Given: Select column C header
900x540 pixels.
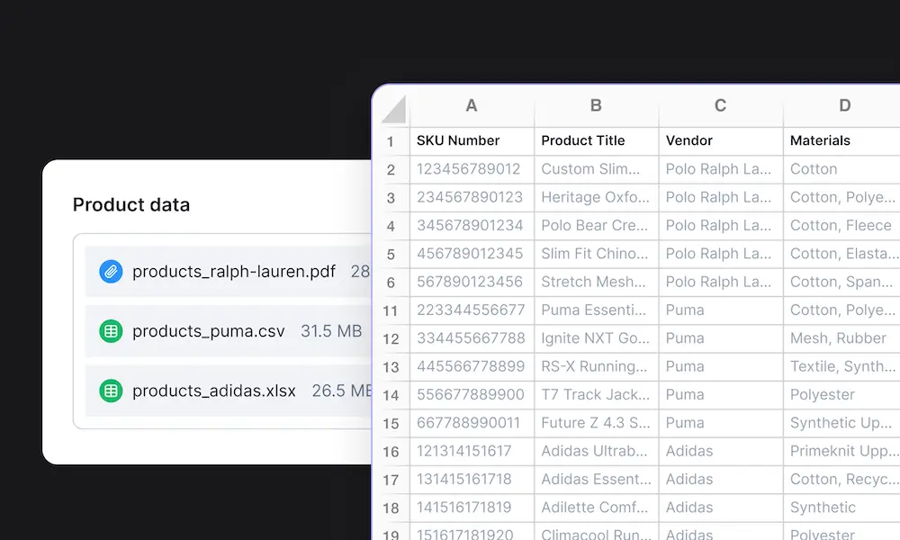Looking at the screenshot, I should (721, 105).
